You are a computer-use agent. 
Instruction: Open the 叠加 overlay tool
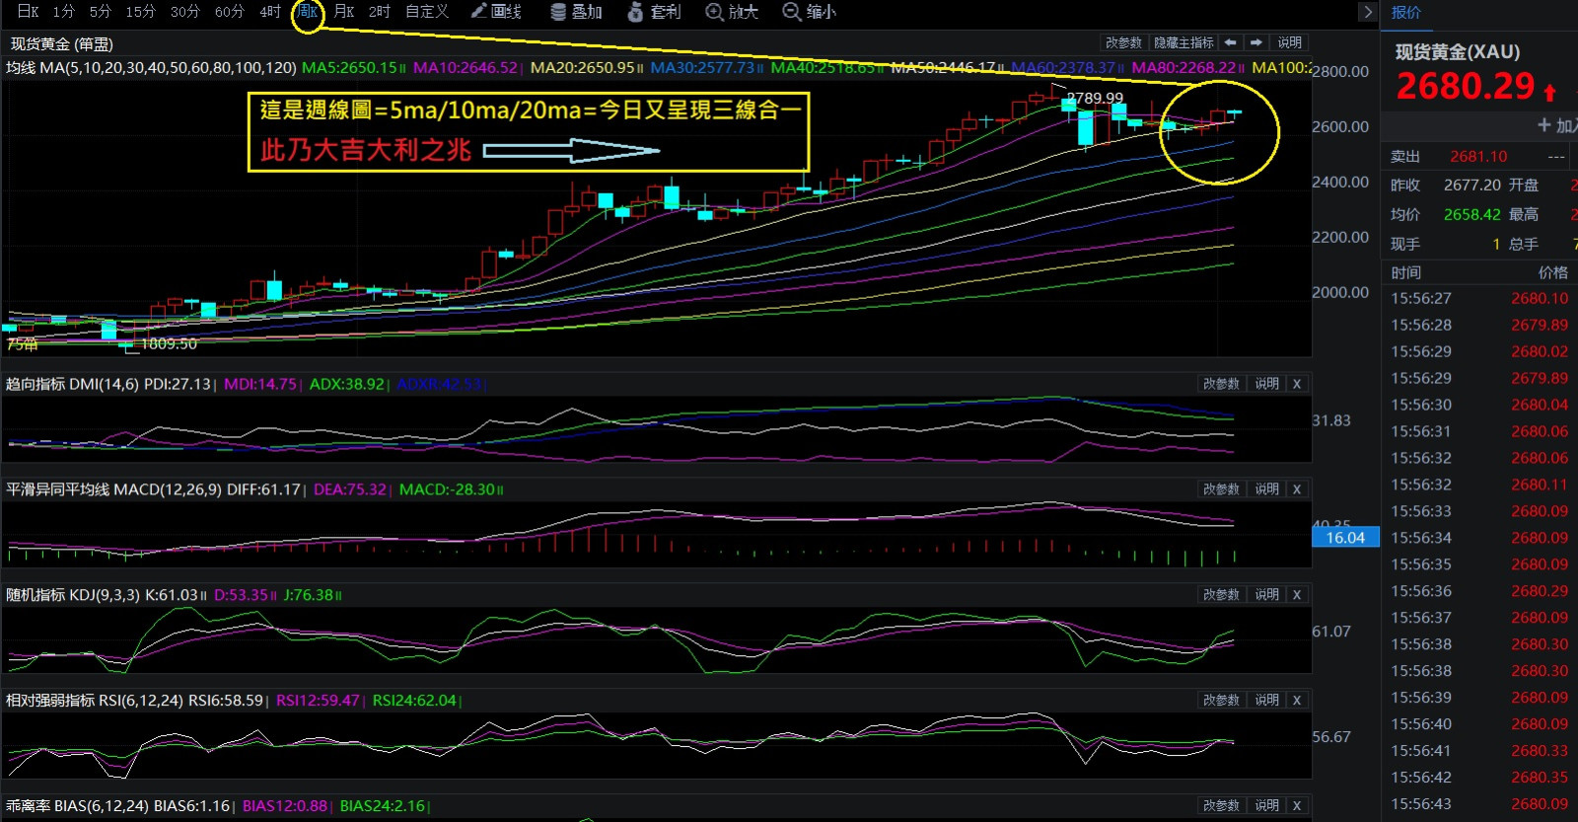pos(576,12)
